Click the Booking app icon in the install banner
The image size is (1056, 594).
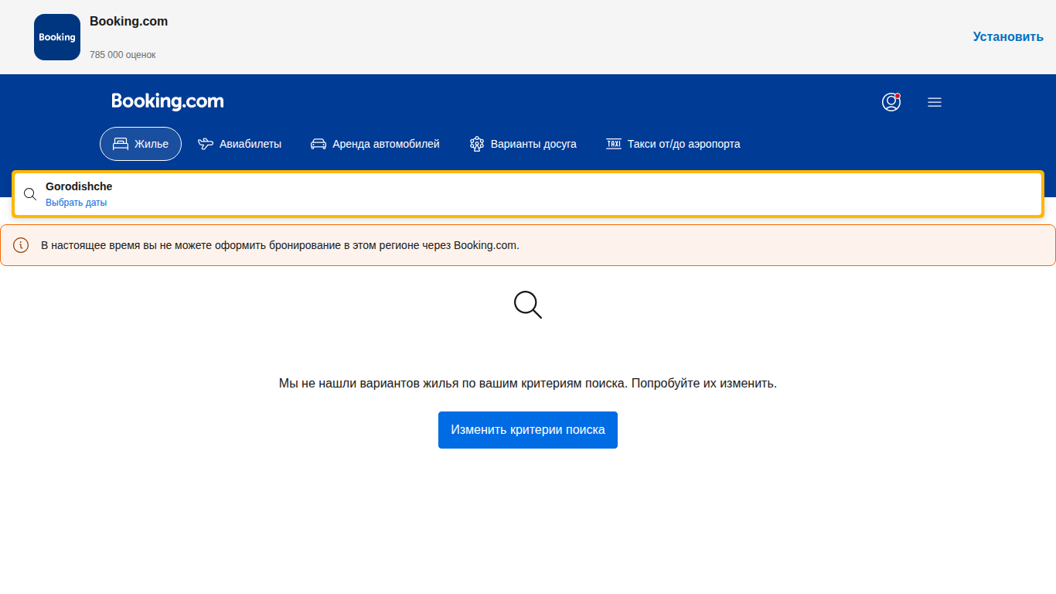(57, 37)
